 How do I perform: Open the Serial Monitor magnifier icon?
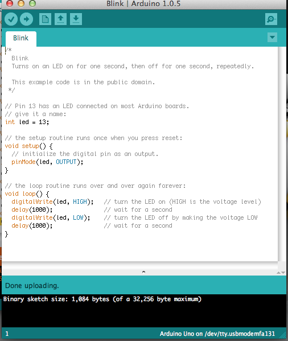tap(271, 19)
